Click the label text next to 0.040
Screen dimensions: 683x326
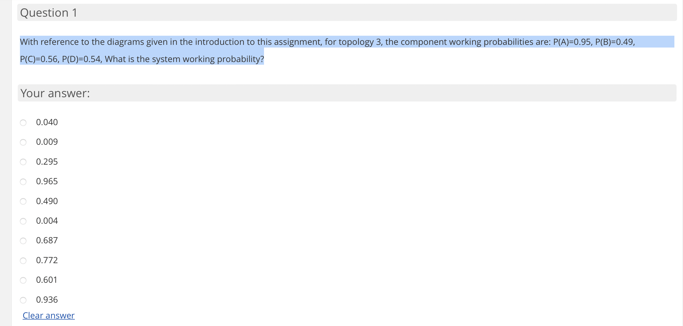pyautogui.click(x=47, y=122)
